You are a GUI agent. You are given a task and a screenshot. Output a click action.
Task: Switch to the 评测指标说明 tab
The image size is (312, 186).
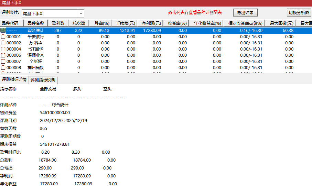click(43, 80)
